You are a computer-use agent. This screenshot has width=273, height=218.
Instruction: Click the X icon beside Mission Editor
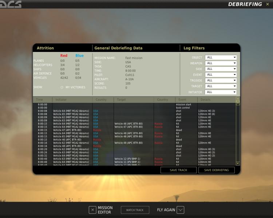click(x=92, y=210)
